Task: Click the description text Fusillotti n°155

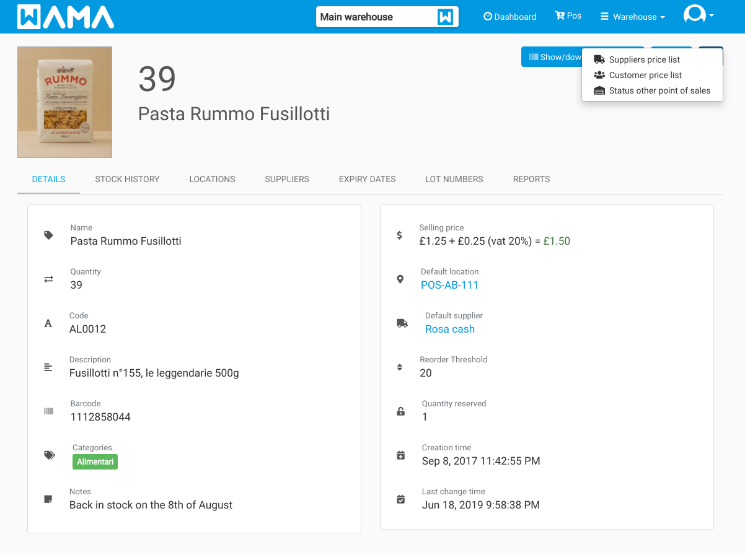Action: pyautogui.click(x=154, y=373)
